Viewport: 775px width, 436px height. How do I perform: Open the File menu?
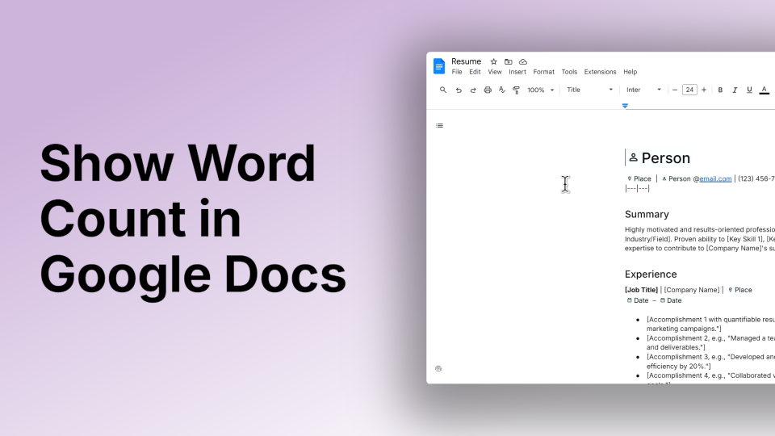pos(457,72)
